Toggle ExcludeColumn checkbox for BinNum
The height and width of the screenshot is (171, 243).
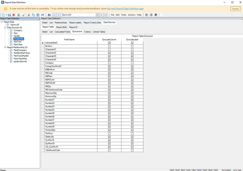coord(109,46)
